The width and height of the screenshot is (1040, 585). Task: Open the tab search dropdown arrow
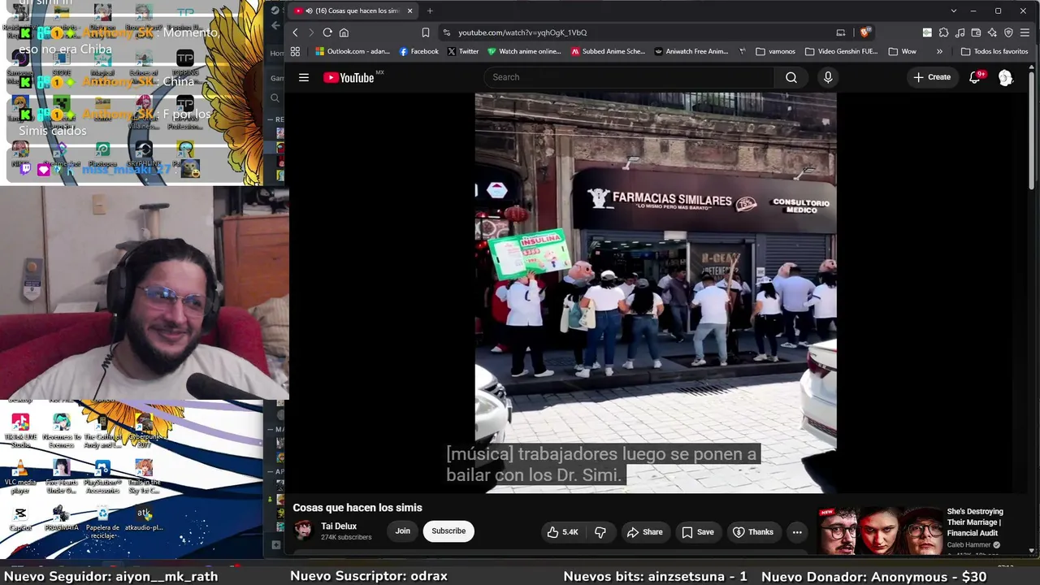click(953, 11)
